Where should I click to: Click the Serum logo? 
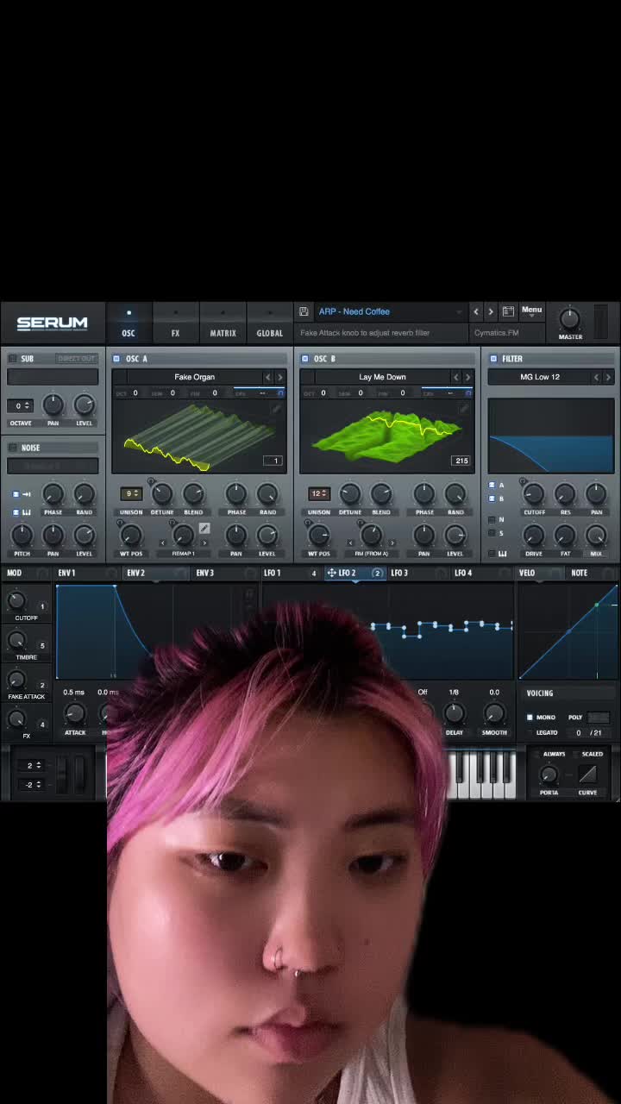(x=53, y=324)
